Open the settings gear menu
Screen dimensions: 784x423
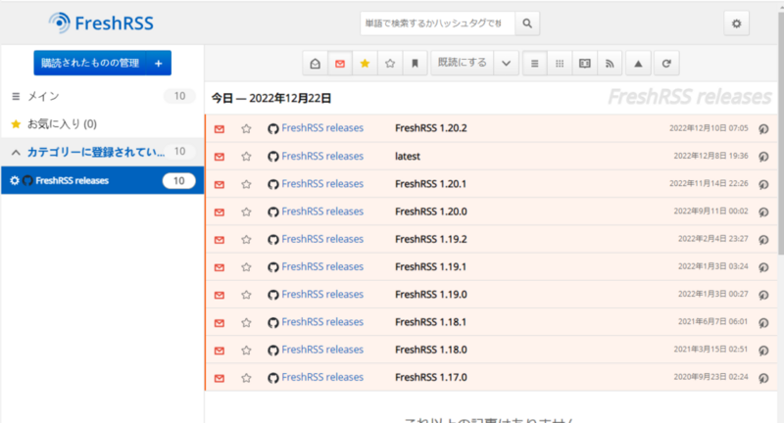(x=736, y=23)
